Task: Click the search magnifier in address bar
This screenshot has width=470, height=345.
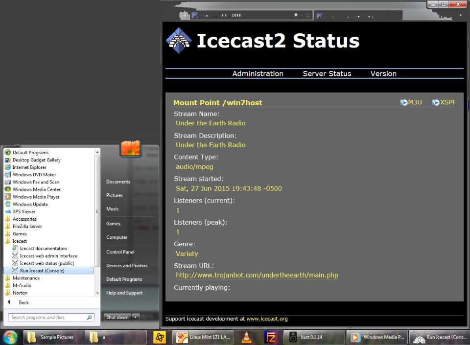Action: coord(296,15)
